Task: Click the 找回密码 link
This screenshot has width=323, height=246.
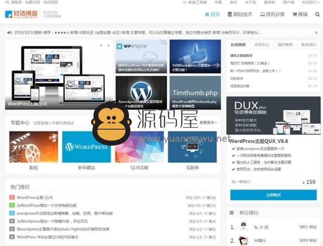Action: [51, 2]
